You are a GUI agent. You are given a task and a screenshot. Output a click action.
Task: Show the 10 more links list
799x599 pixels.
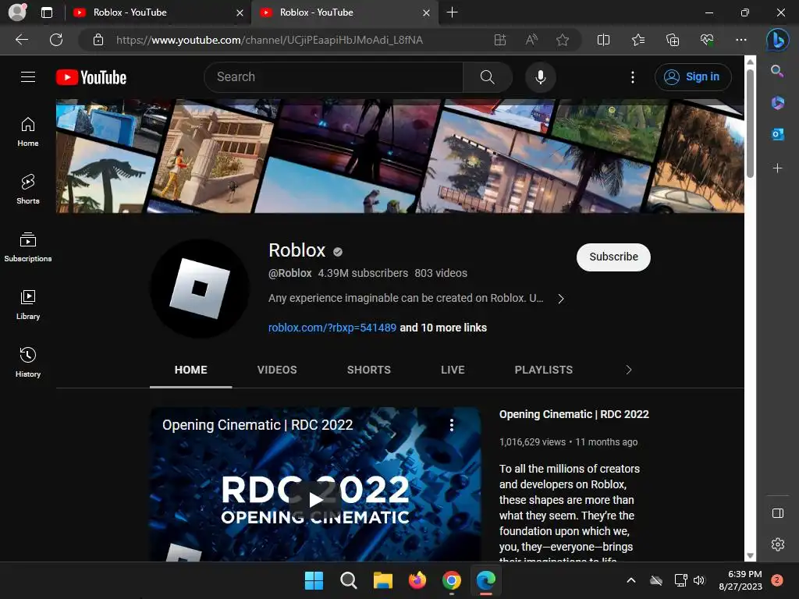coord(443,328)
